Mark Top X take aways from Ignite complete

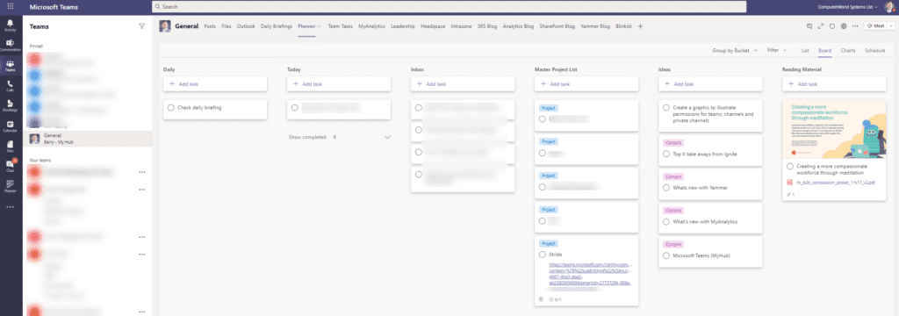(666, 153)
